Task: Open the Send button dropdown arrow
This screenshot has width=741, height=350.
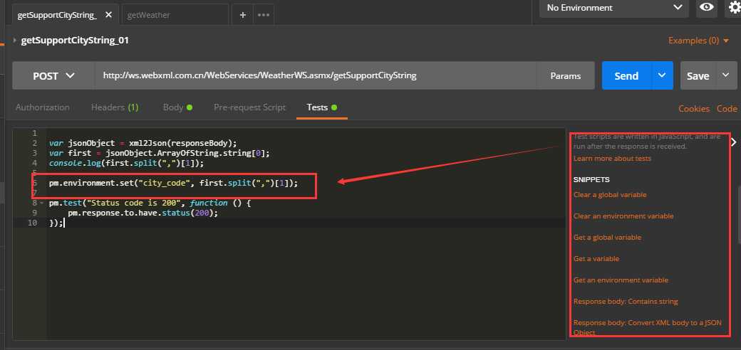Action: (662, 75)
